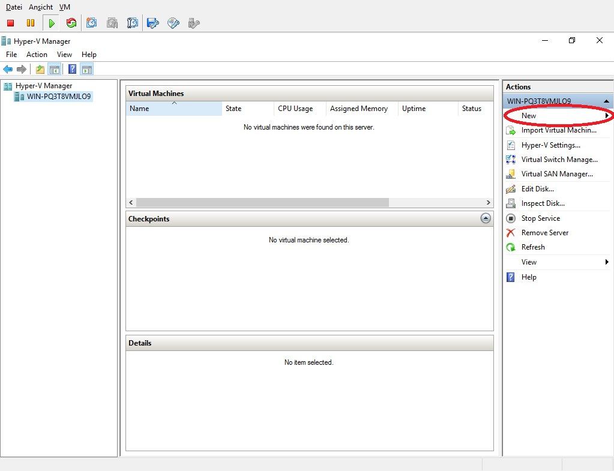Image resolution: width=614 pixels, height=471 pixels.
Task: Click the Inspect Disk icon
Action: pos(511,203)
